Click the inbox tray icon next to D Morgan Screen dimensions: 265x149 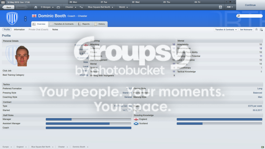(58, 7)
